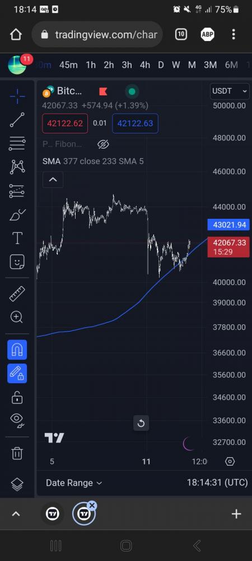The height and width of the screenshot is (561, 252).
Task: Activate the zoom in tool
Action: tap(17, 317)
